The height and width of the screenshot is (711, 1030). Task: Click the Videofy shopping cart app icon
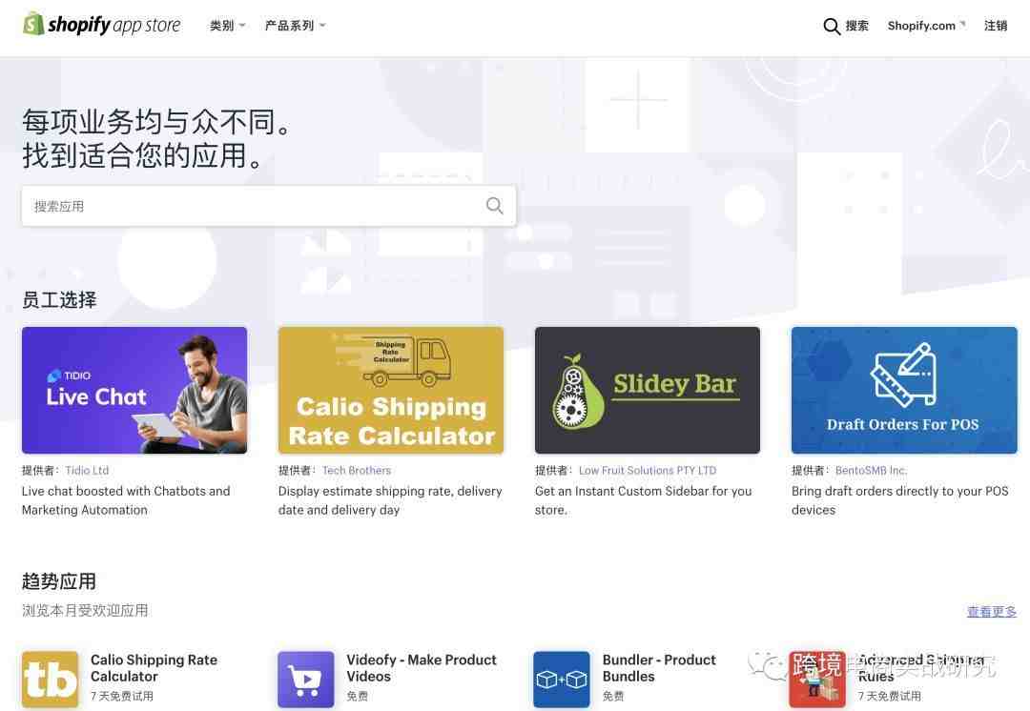[x=305, y=680]
